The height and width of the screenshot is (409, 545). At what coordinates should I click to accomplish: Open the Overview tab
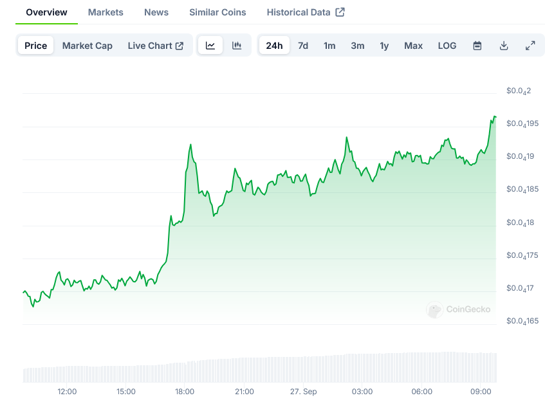pyautogui.click(x=46, y=12)
